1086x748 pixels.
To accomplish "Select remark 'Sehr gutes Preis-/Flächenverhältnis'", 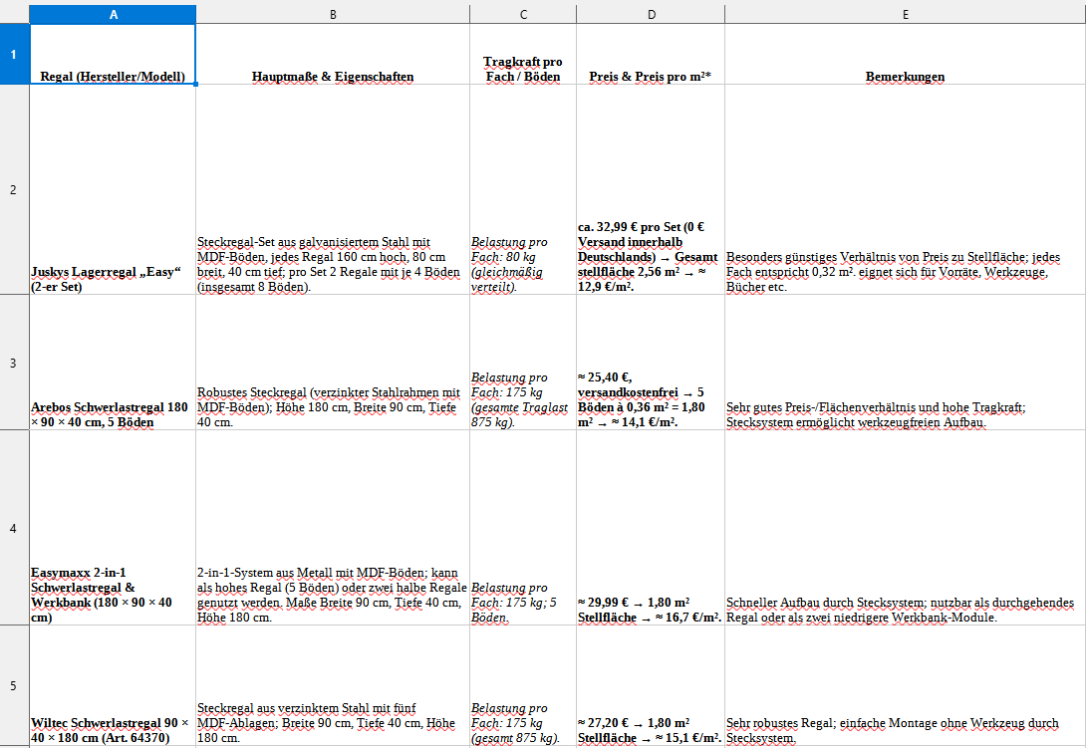I will coord(906,363).
